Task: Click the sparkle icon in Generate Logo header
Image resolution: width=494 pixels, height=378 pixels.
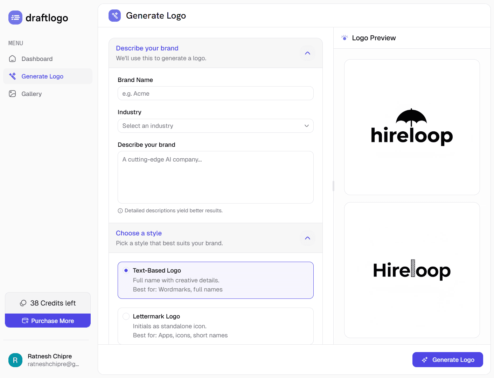Action: [x=114, y=15]
